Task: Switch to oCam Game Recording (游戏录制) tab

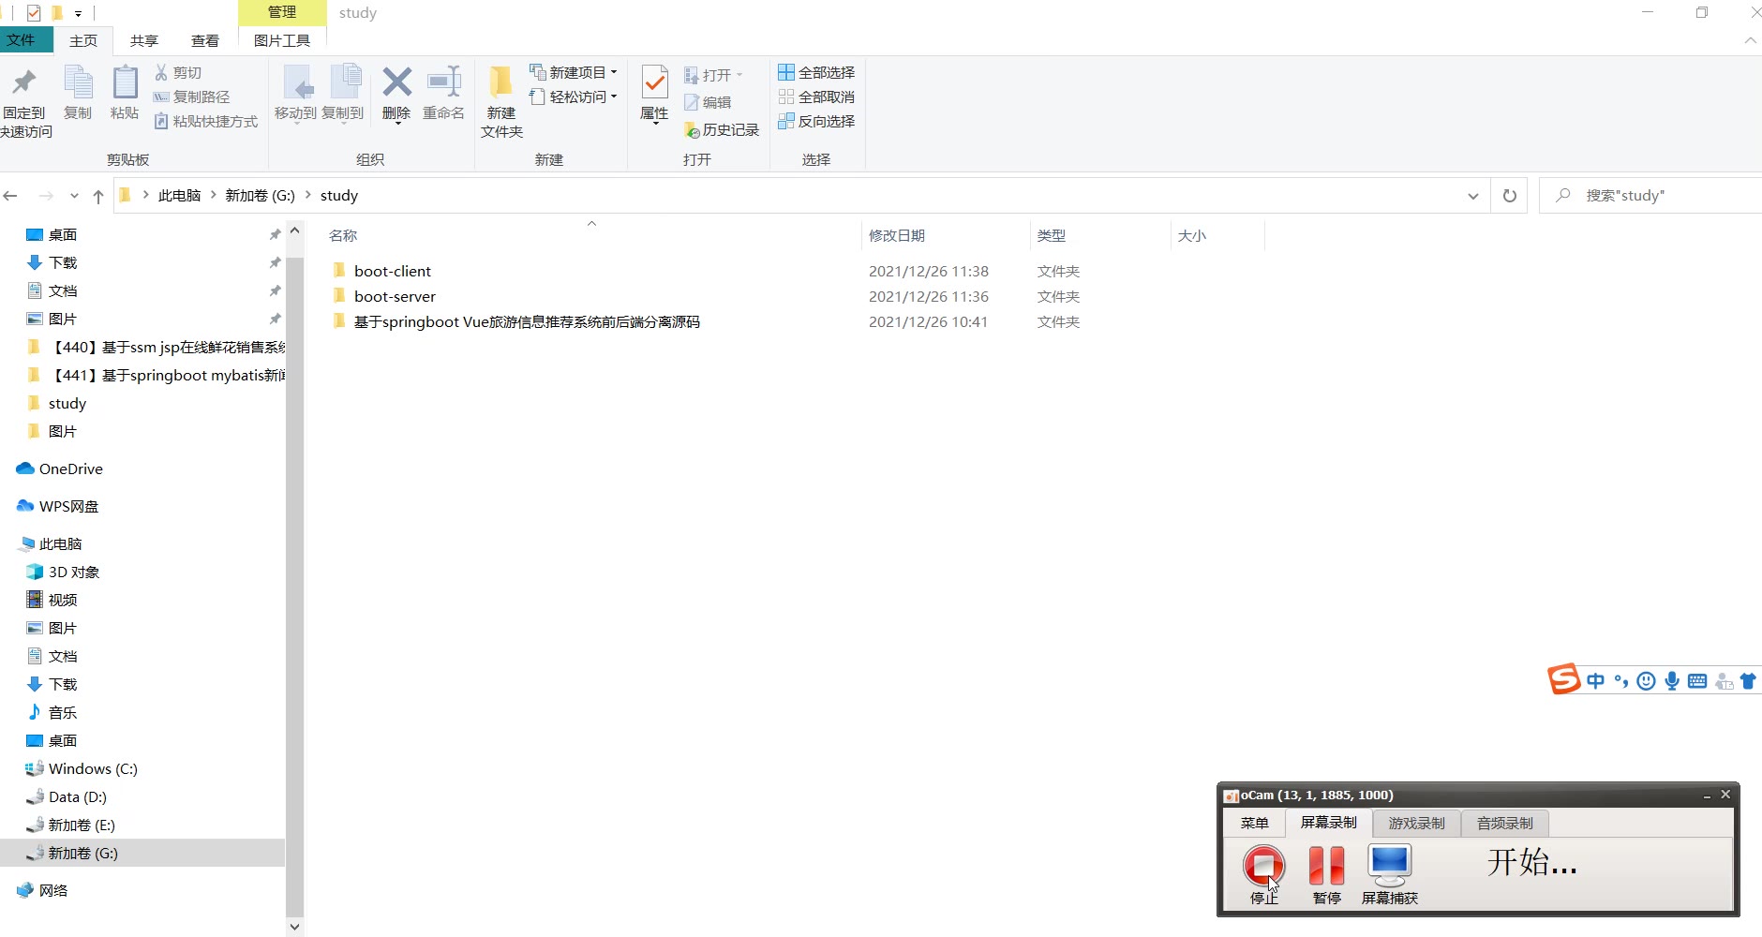Action: point(1416,823)
